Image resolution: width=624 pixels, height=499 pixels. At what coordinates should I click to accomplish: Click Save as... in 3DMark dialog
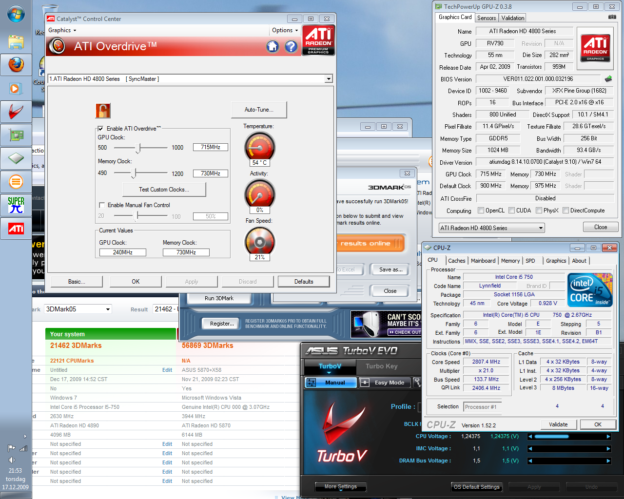[x=391, y=269]
